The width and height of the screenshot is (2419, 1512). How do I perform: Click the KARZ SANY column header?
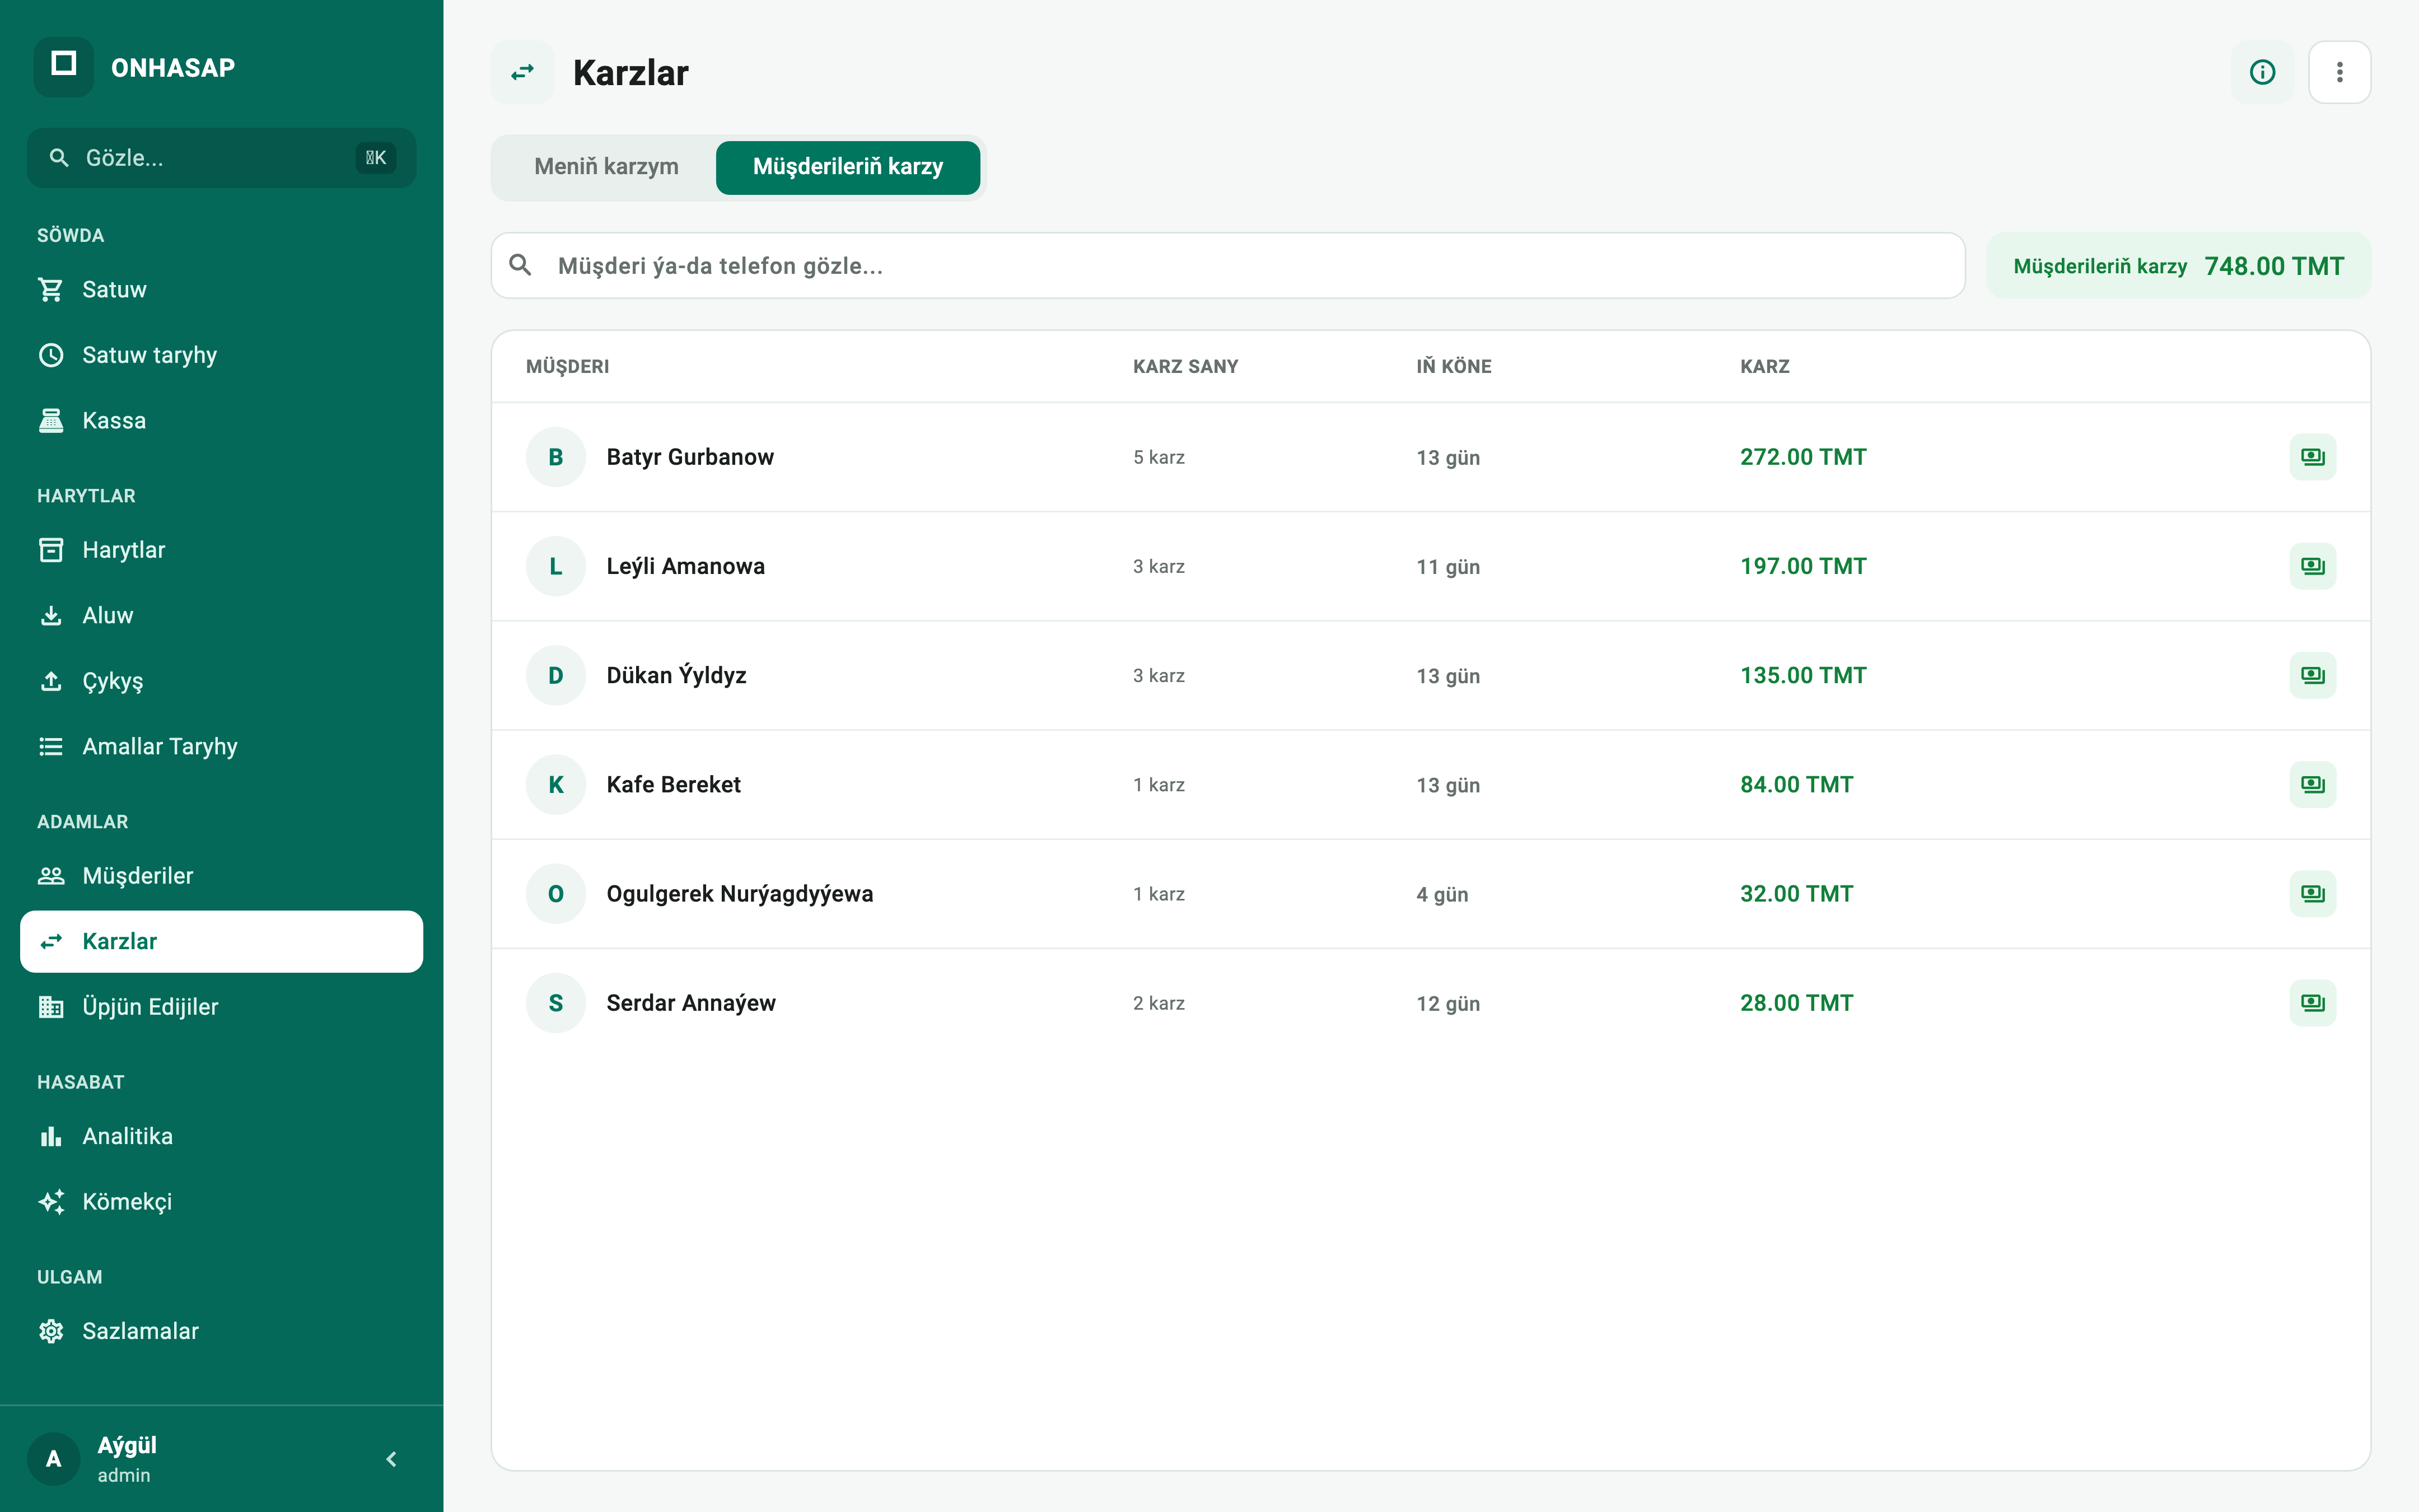(1185, 367)
